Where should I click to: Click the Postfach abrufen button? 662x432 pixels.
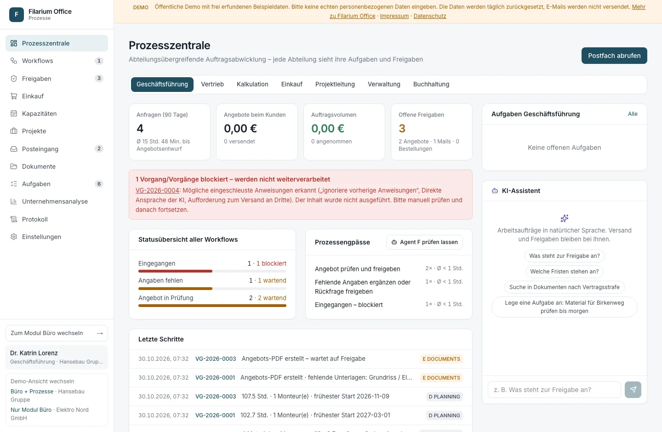tap(614, 56)
